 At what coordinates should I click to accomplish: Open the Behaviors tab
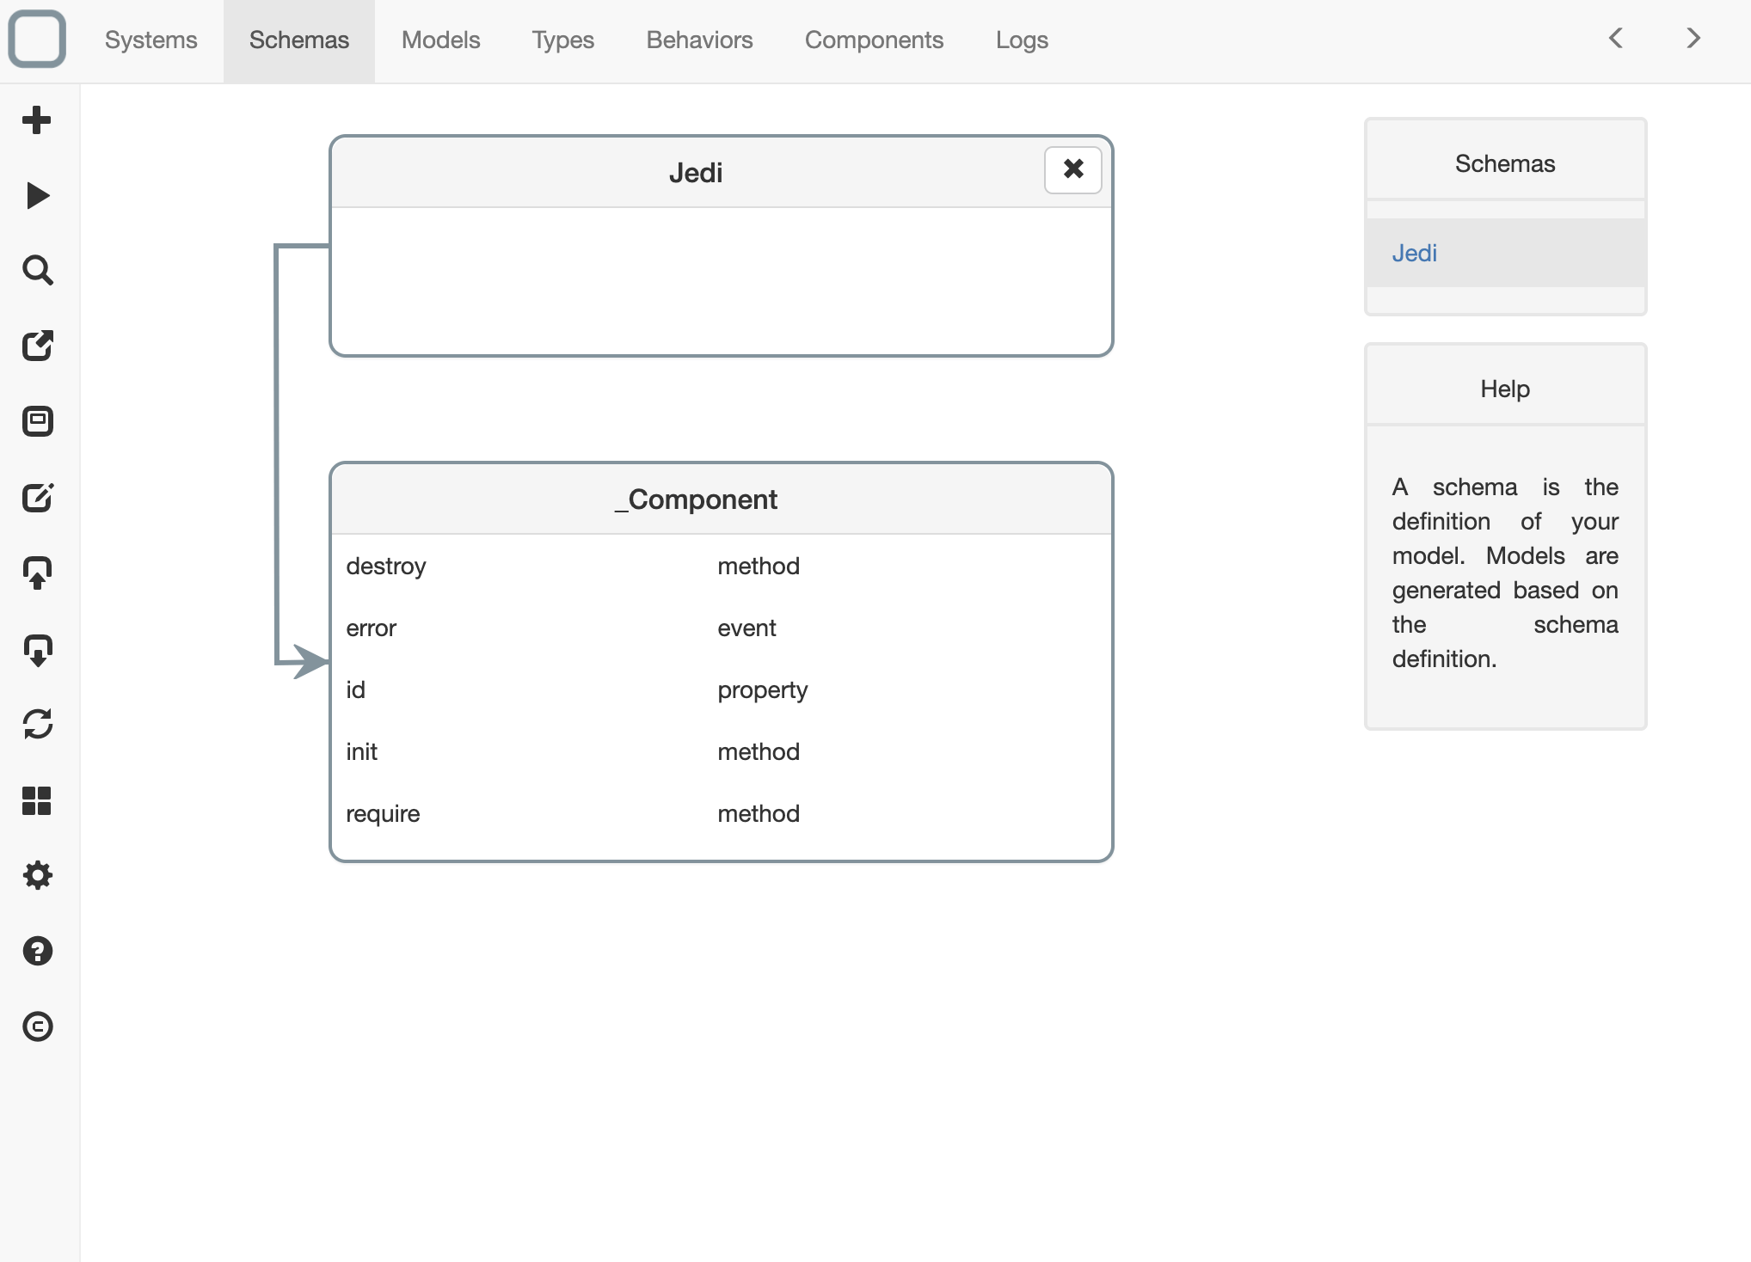699,40
